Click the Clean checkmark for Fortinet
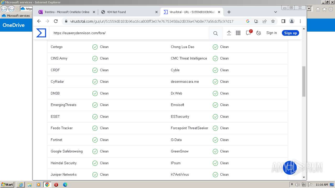This screenshot has width=335, height=188. 95,140
